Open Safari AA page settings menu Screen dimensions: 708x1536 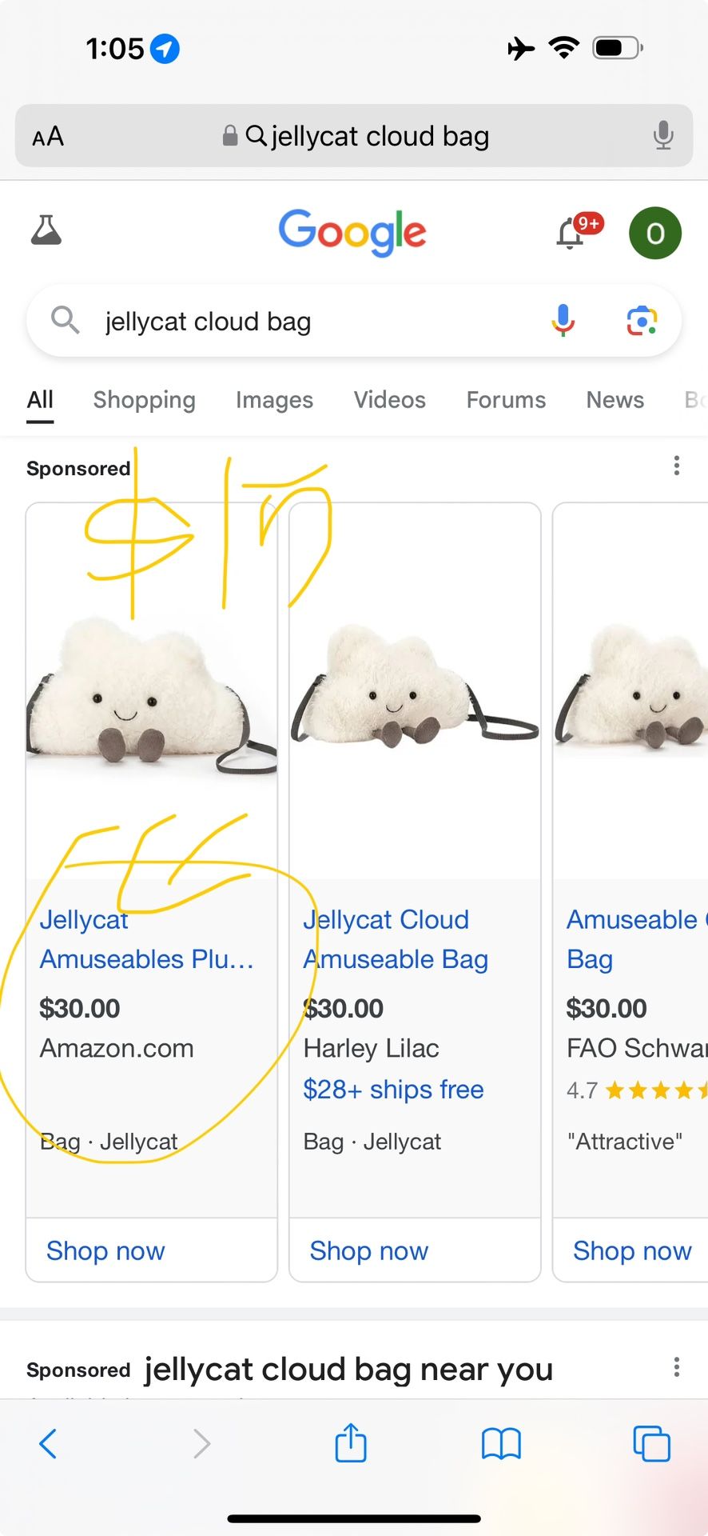pos(48,136)
